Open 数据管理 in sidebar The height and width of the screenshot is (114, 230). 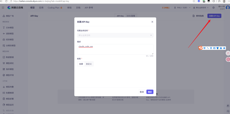[x=8, y=57]
